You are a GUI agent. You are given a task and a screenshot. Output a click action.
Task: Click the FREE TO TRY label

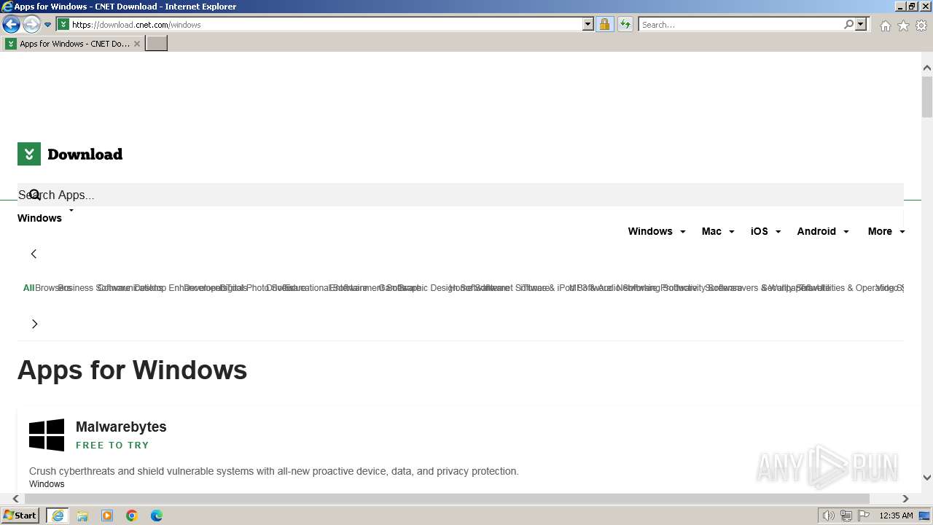112,445
